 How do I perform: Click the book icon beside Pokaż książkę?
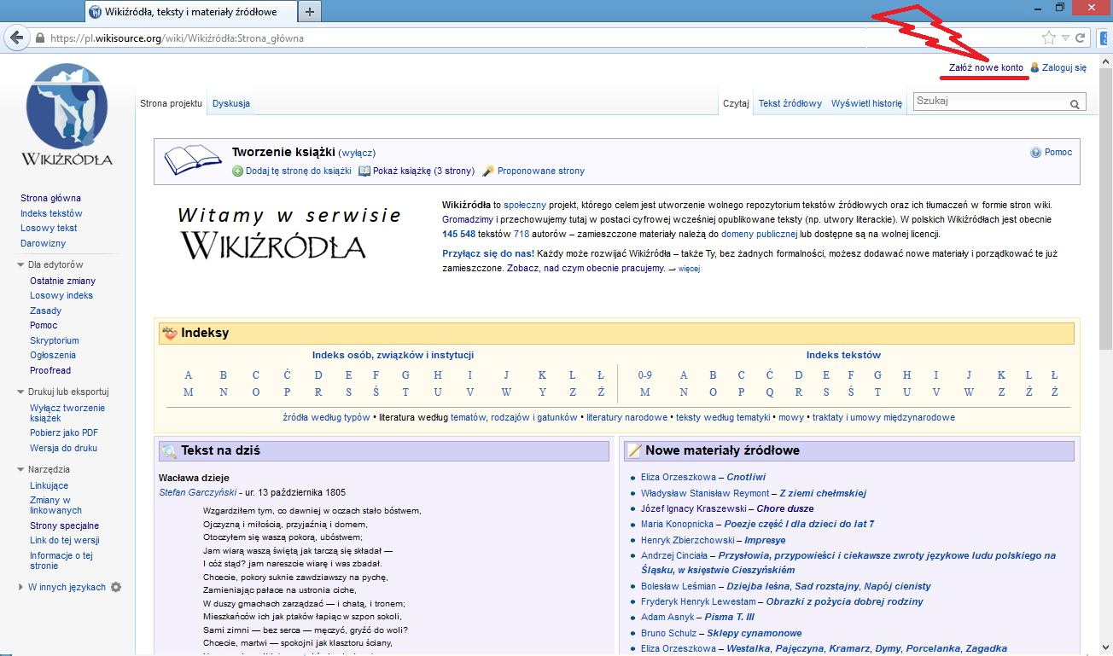[364, 171]
